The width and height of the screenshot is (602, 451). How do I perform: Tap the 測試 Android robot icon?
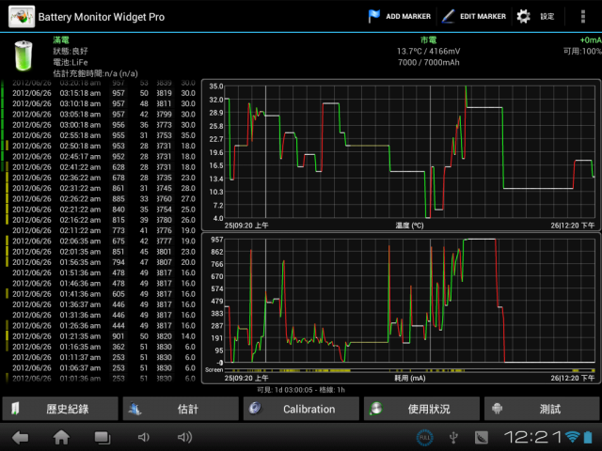[497, 409]
